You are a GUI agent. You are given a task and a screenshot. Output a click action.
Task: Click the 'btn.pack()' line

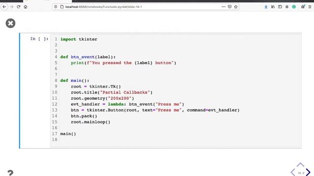(84, 116)
